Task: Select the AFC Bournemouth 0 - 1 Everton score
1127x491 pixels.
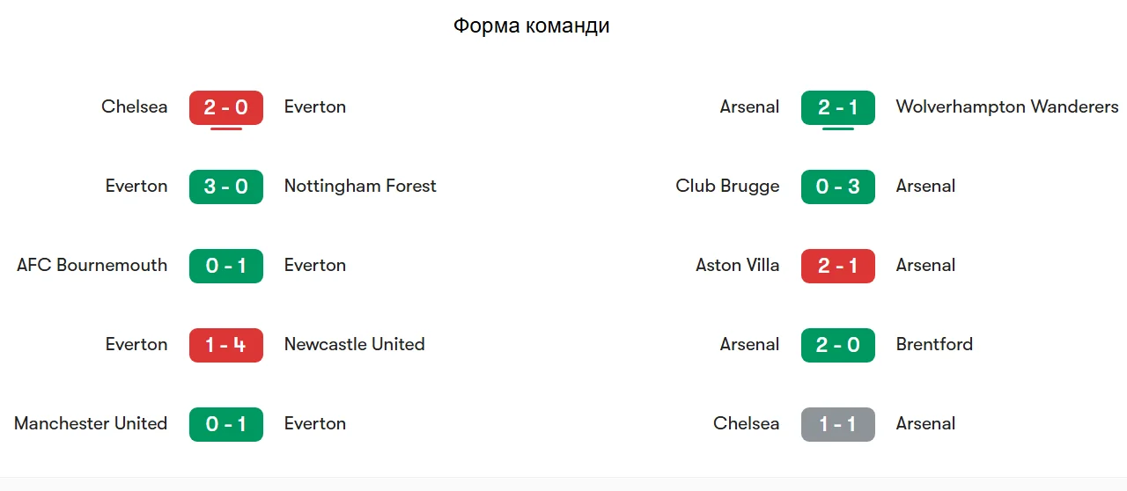Action: pos(226,266)
